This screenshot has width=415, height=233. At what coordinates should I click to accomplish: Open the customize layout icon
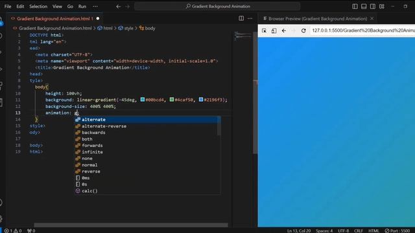pos(382,6)
